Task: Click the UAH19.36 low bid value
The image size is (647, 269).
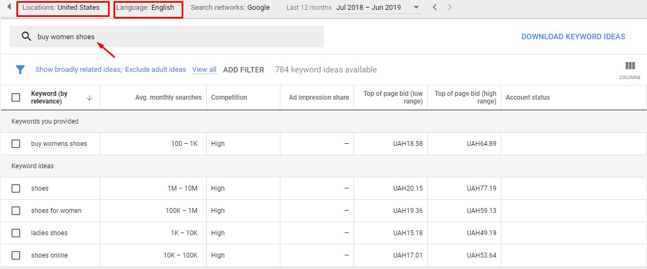Action: click(x=408, y=211)
